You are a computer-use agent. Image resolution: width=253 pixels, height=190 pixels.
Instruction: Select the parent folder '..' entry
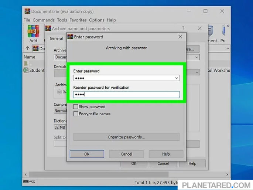coord(26,64)
